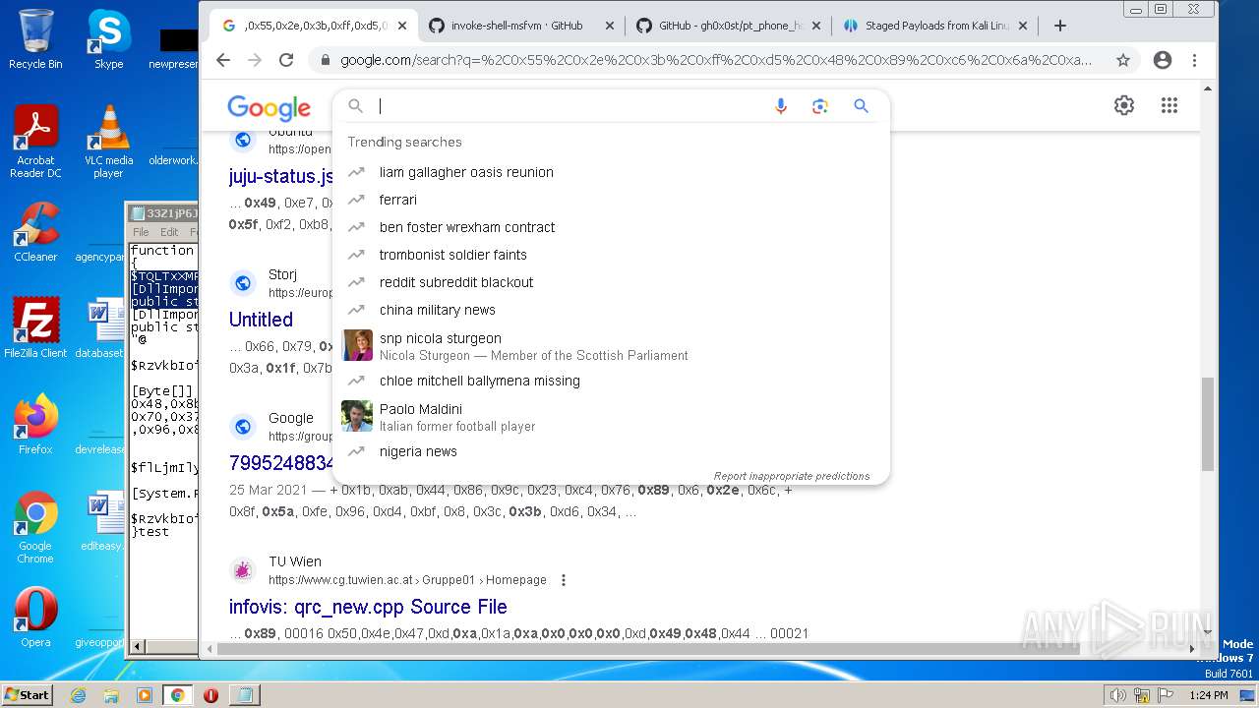1259x708 pixels.
Task: Open the 'infovis: qrc_new.cpp Source File' result
Action: tap(368, 607)
